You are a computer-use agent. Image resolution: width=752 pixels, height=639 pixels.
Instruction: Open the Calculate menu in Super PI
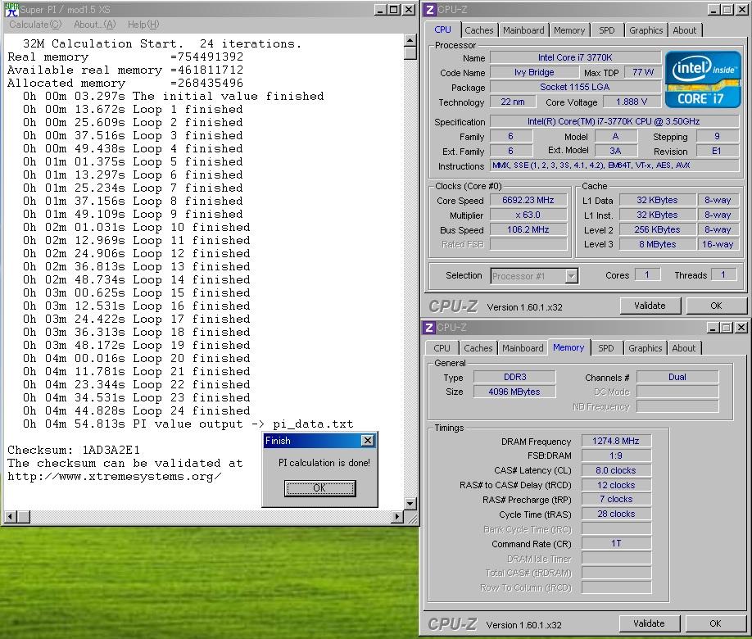[x=35, y=25]
